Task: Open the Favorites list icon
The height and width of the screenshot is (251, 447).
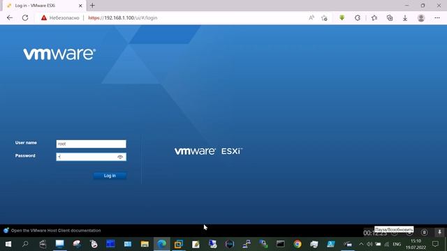Action: (x=374, y=18)
